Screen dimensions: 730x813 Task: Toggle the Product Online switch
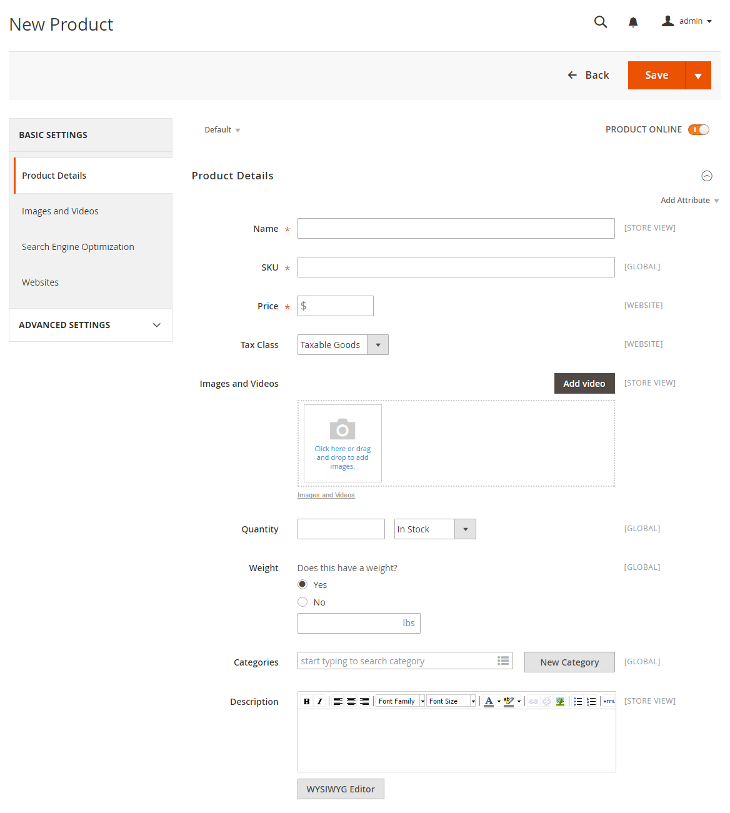pyautogui.click(x=699, y=129)
